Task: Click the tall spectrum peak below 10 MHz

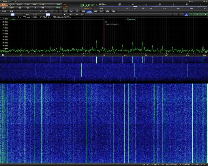Action: coord(97,45)
